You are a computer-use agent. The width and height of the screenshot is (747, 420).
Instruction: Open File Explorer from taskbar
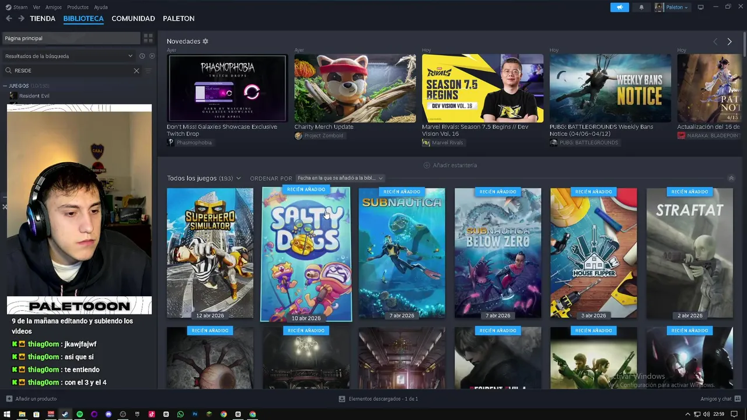pyautogui.click(x=22, y=414)
